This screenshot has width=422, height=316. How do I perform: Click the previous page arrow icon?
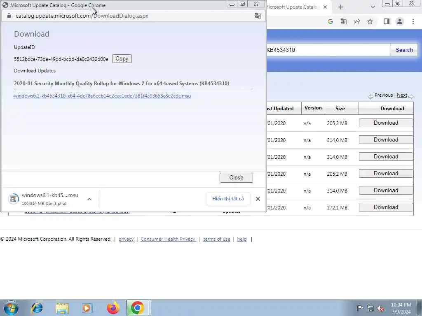point(370,96)
